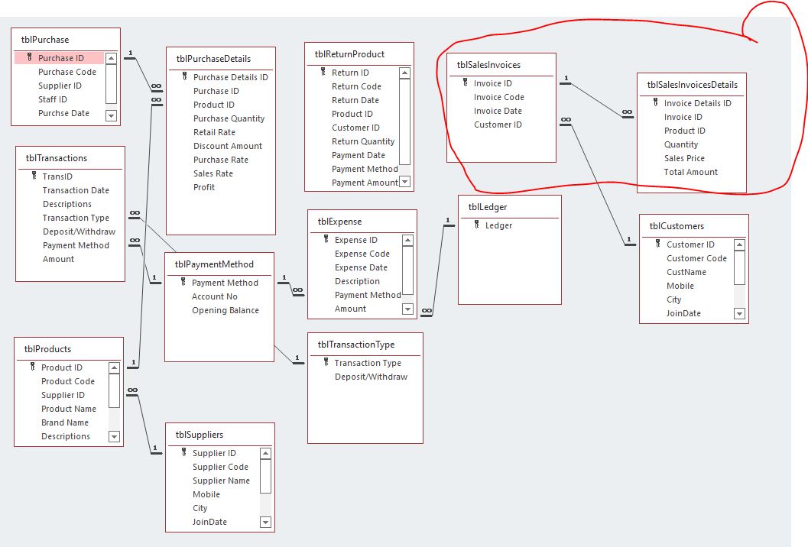Click the tblSuppliers table title
The width and height of the screenshot is (808, 547).
click(x=200, y=435)
